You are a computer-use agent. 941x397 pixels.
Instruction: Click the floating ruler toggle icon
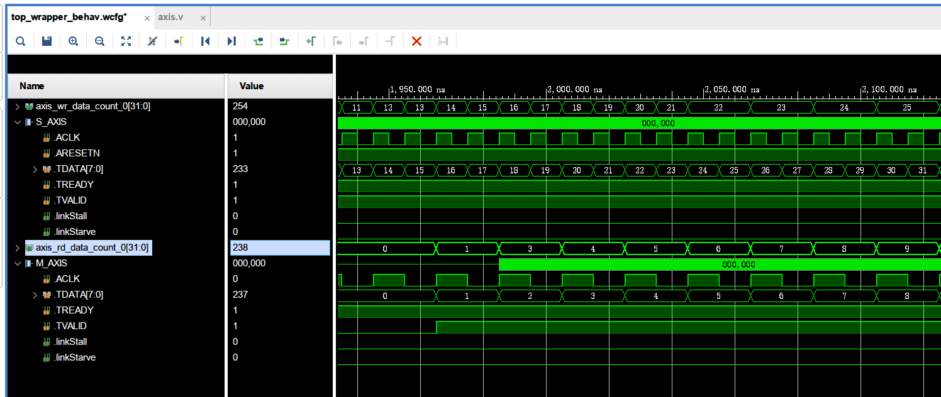[443, 41]
